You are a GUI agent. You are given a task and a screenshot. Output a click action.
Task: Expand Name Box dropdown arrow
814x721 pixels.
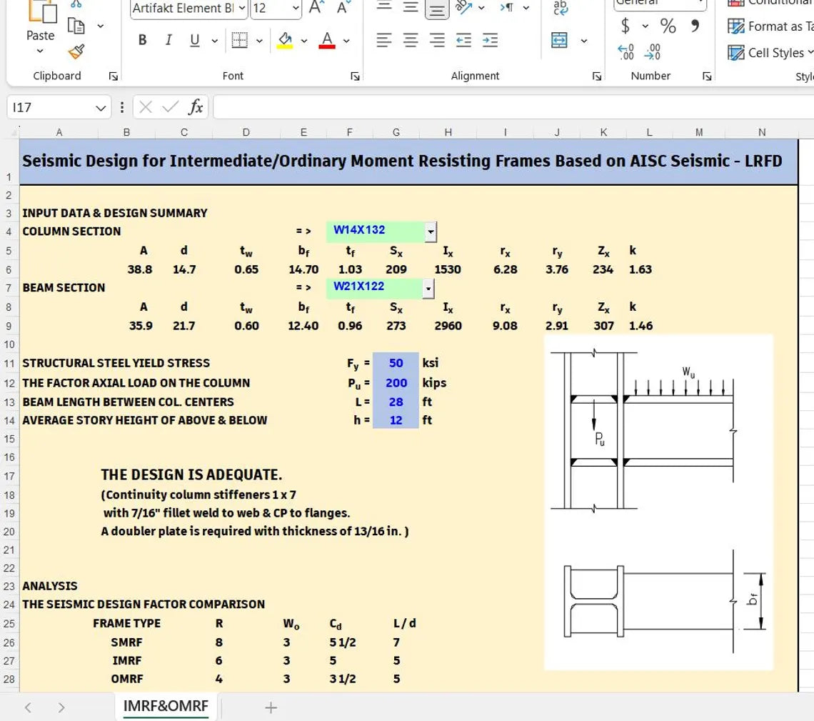[x=101, y=108]
